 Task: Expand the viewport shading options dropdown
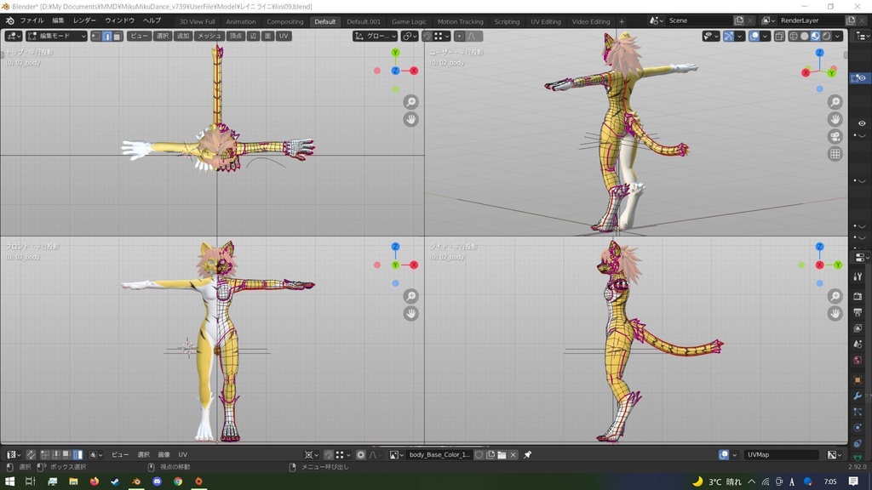pos(838,36)
